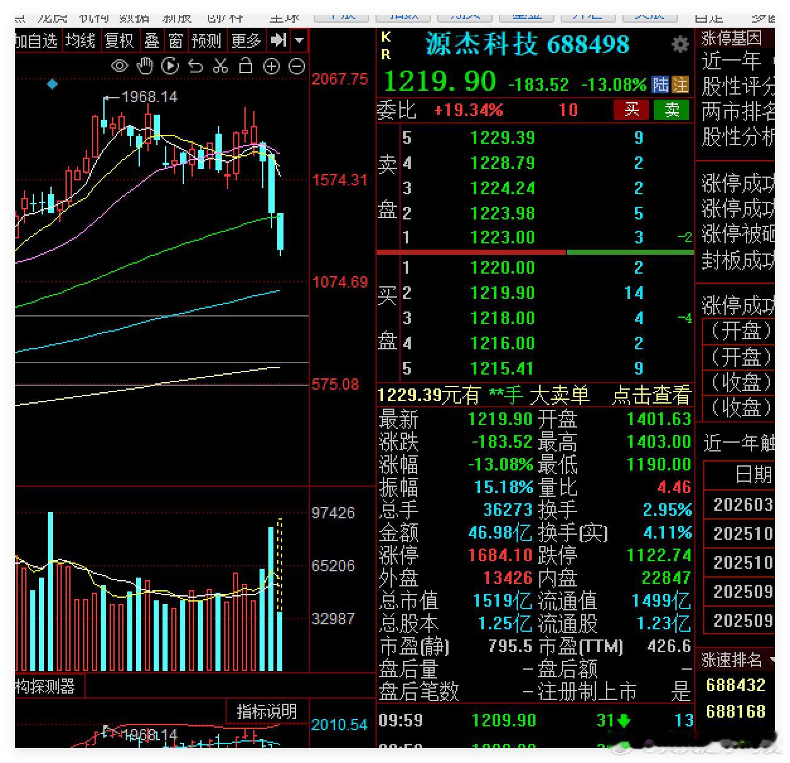The image size is (790, 763).
Task: Click the 窗 window button
Action: [x=176, y=41]
